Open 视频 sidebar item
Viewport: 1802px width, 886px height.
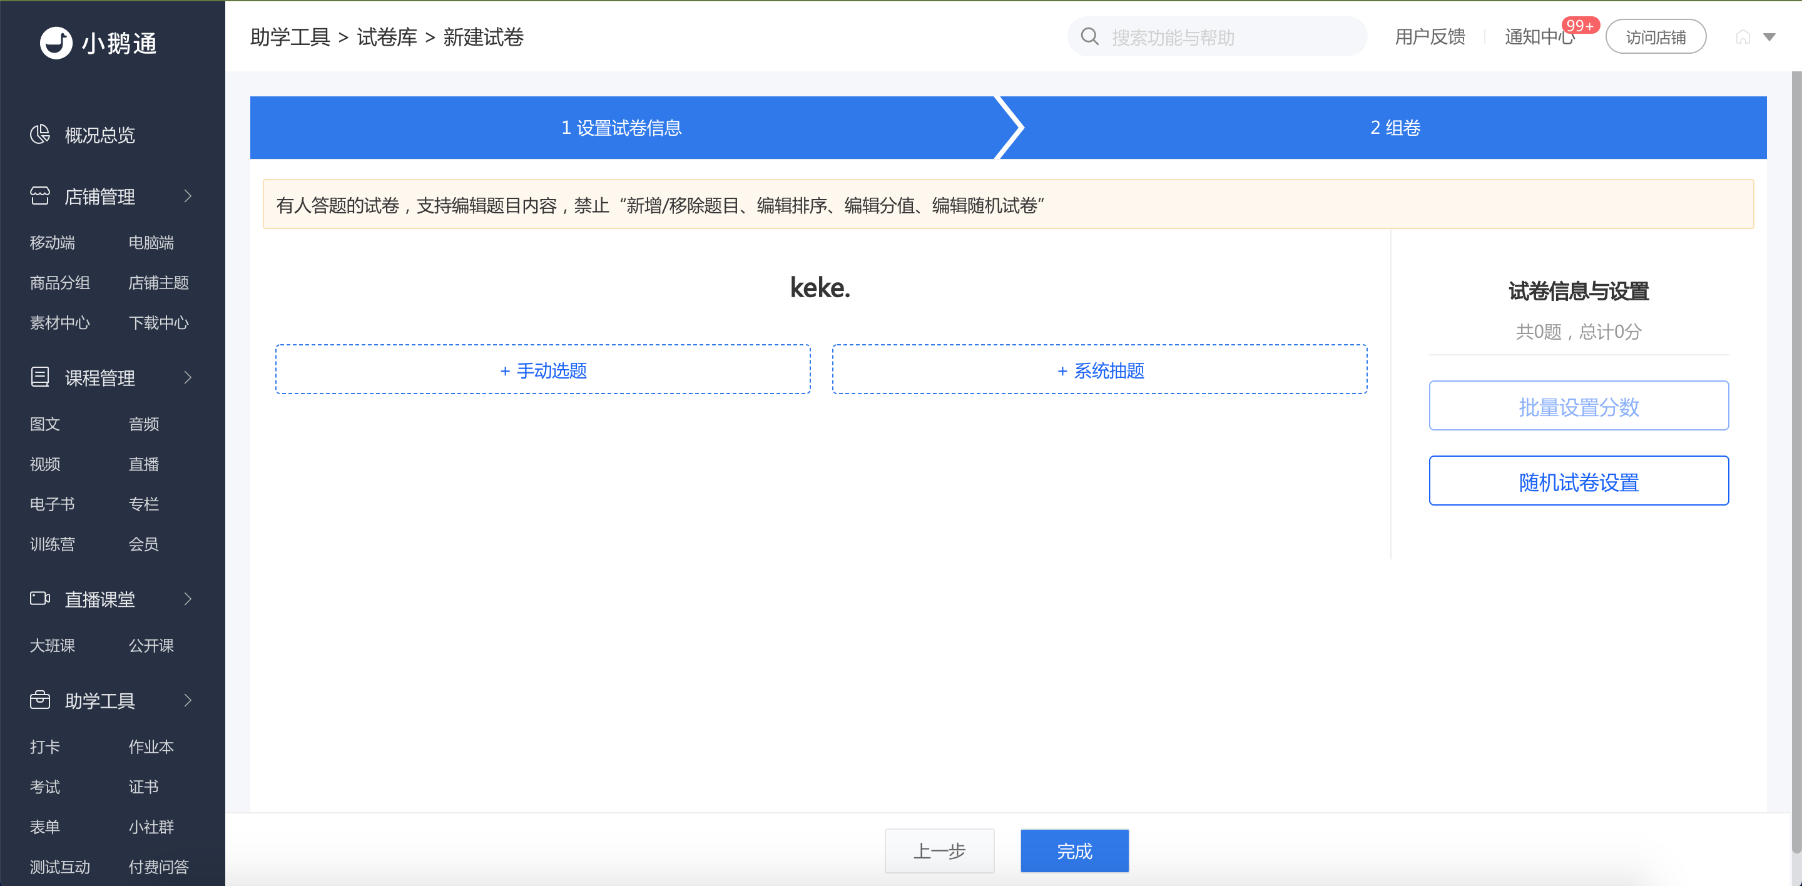pos(45,464)
